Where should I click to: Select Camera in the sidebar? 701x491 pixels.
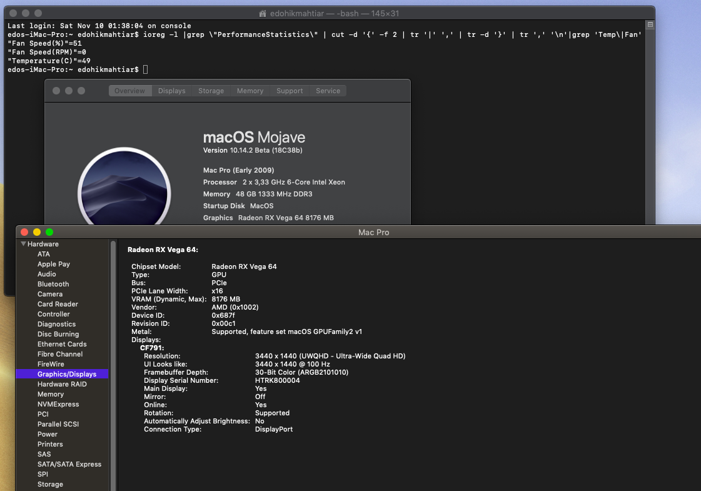coord(50,294)
